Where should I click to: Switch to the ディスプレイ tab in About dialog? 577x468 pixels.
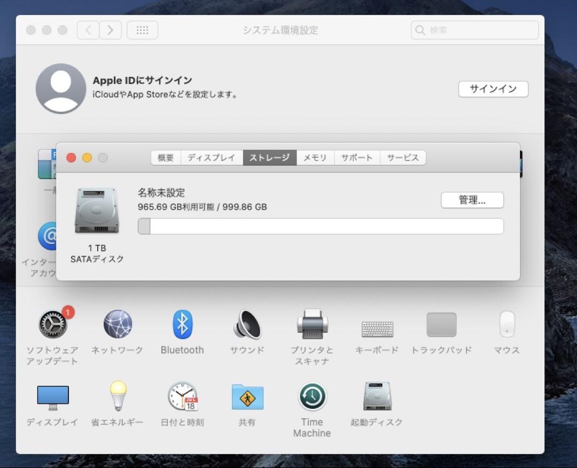click(x=212, y=158)
